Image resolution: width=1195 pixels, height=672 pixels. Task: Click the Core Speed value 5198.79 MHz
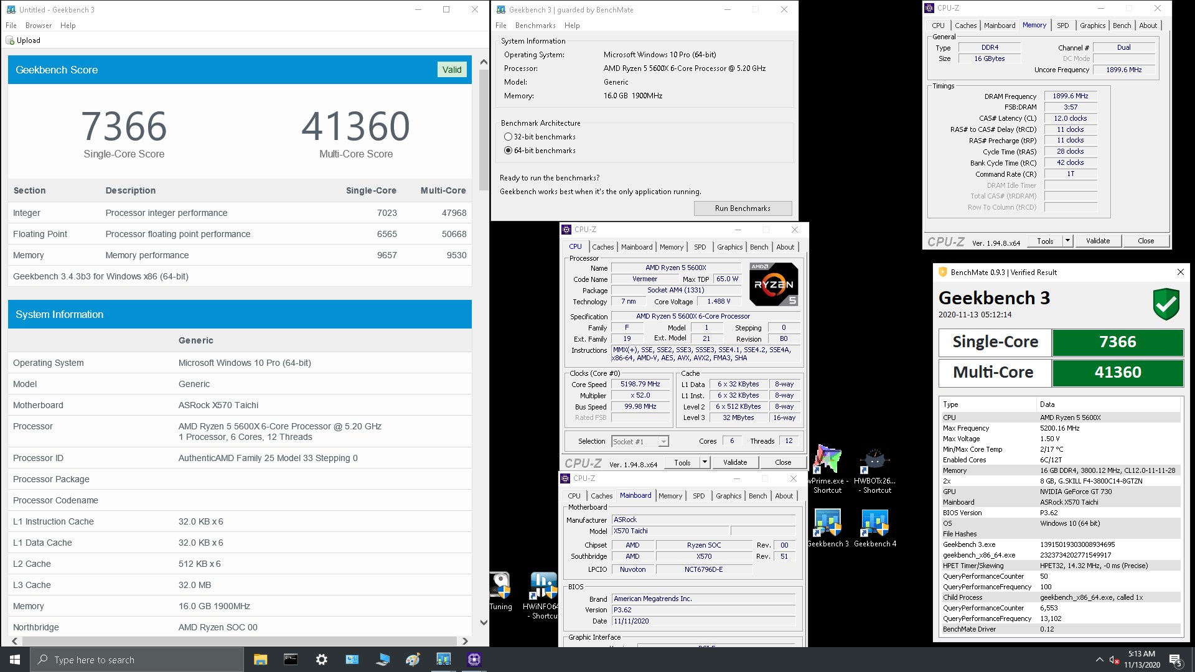click(640, 385)
